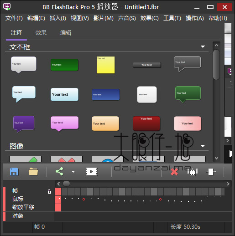The width and height of the screenshot is (235, 236).
Task: Open the 视图(V) menu
Action: pos(80,18)
